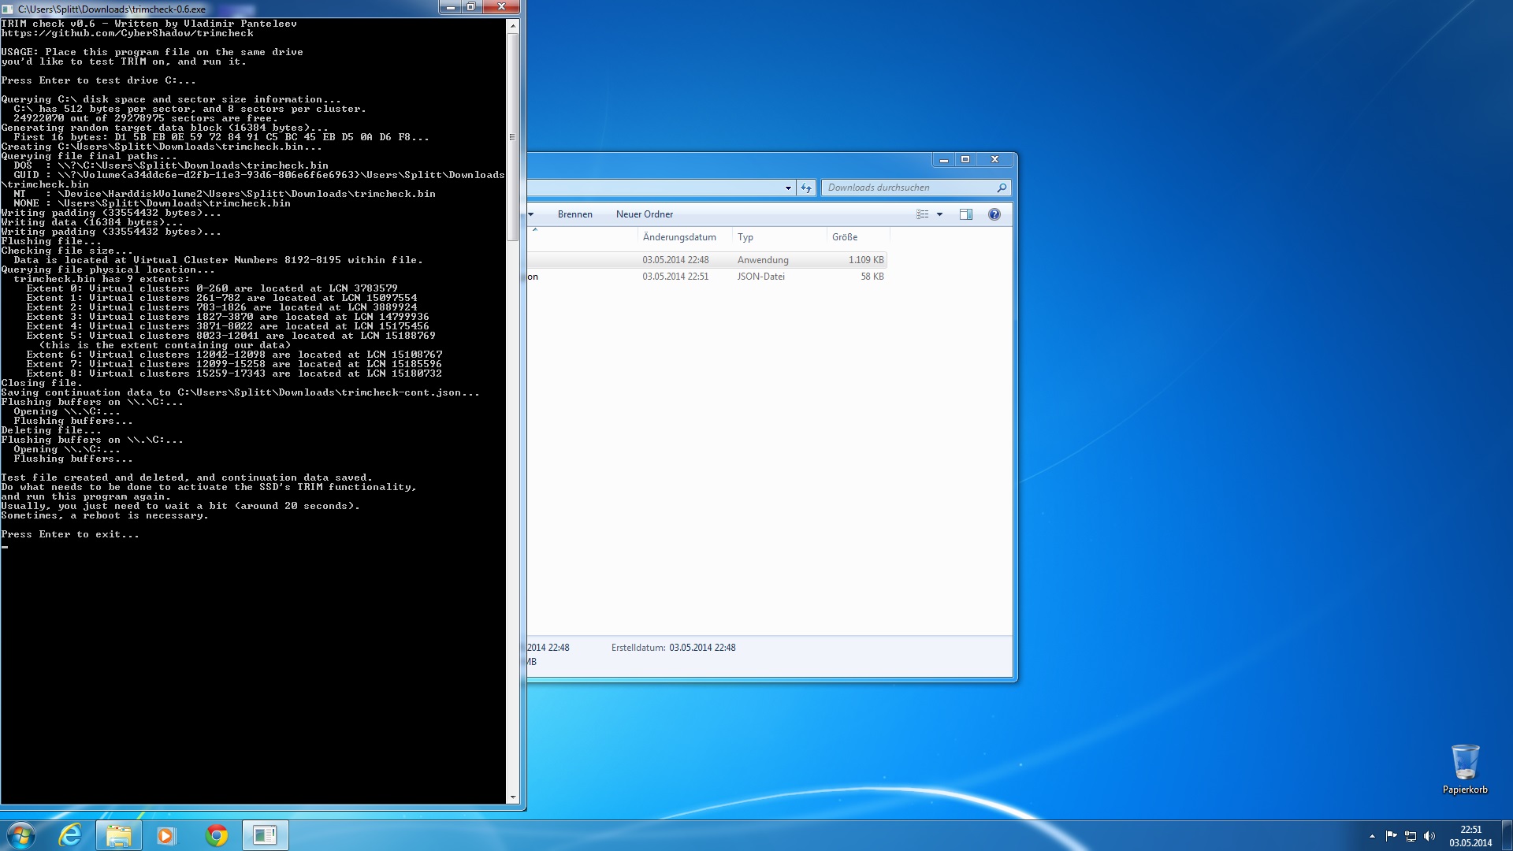Open Windows Media Player taskbar icon

coord(166,835)
